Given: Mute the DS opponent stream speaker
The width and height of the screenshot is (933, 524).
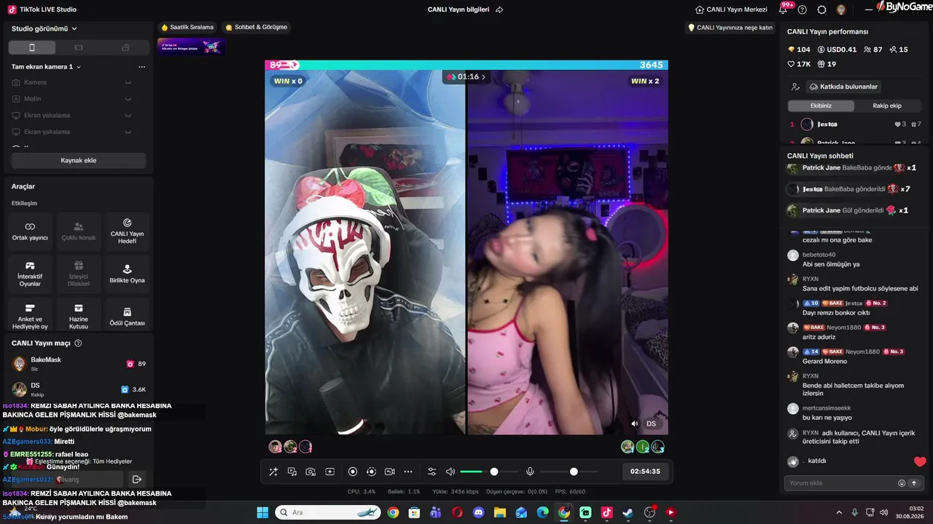Looking at the screenshot, I should coord(635,424).
